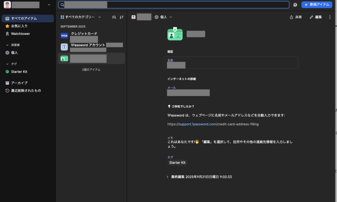Select すべてのアイテム in the sidebar
The height and width of the screenshot is (202, 337).
[x=24, y=18]
